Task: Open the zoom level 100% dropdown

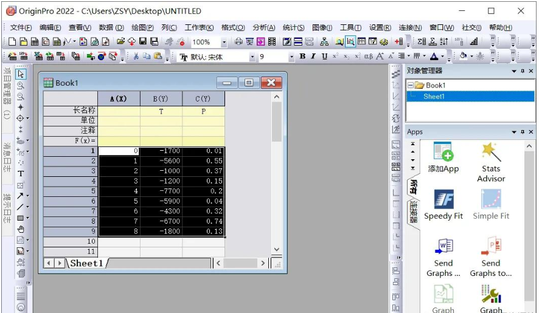Action: [224, 42]
